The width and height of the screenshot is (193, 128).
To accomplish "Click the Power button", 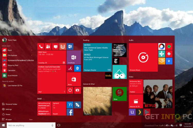I will (6, 114).
